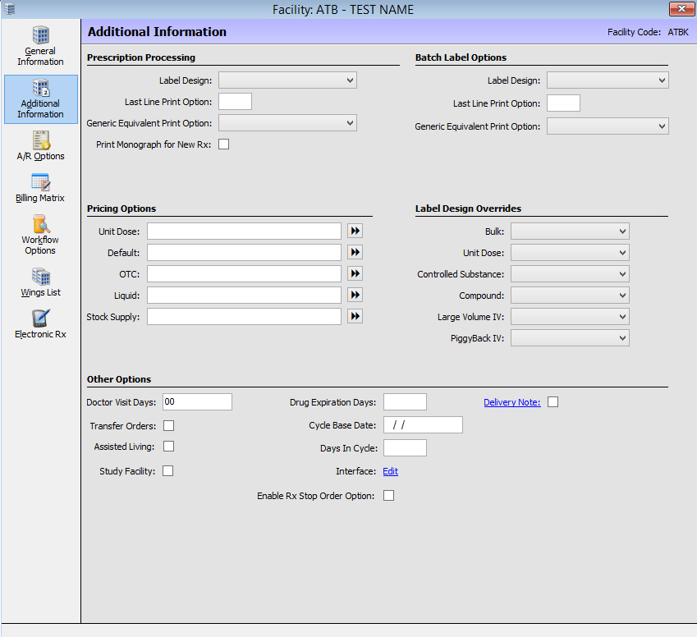Tick the Assisted Living checkbox

click(168, 447)
